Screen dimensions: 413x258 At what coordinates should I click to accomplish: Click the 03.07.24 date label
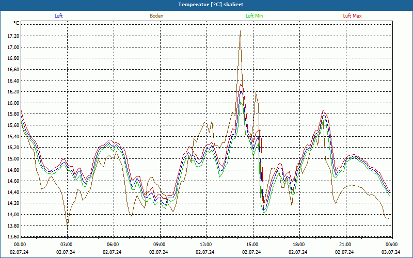(391, 252)
